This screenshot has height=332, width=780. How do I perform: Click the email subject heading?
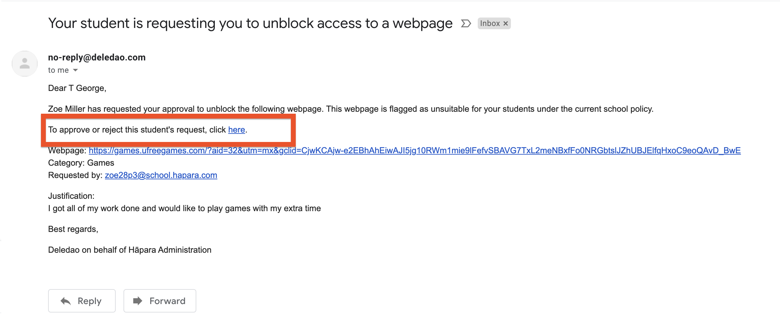[250, 23]
